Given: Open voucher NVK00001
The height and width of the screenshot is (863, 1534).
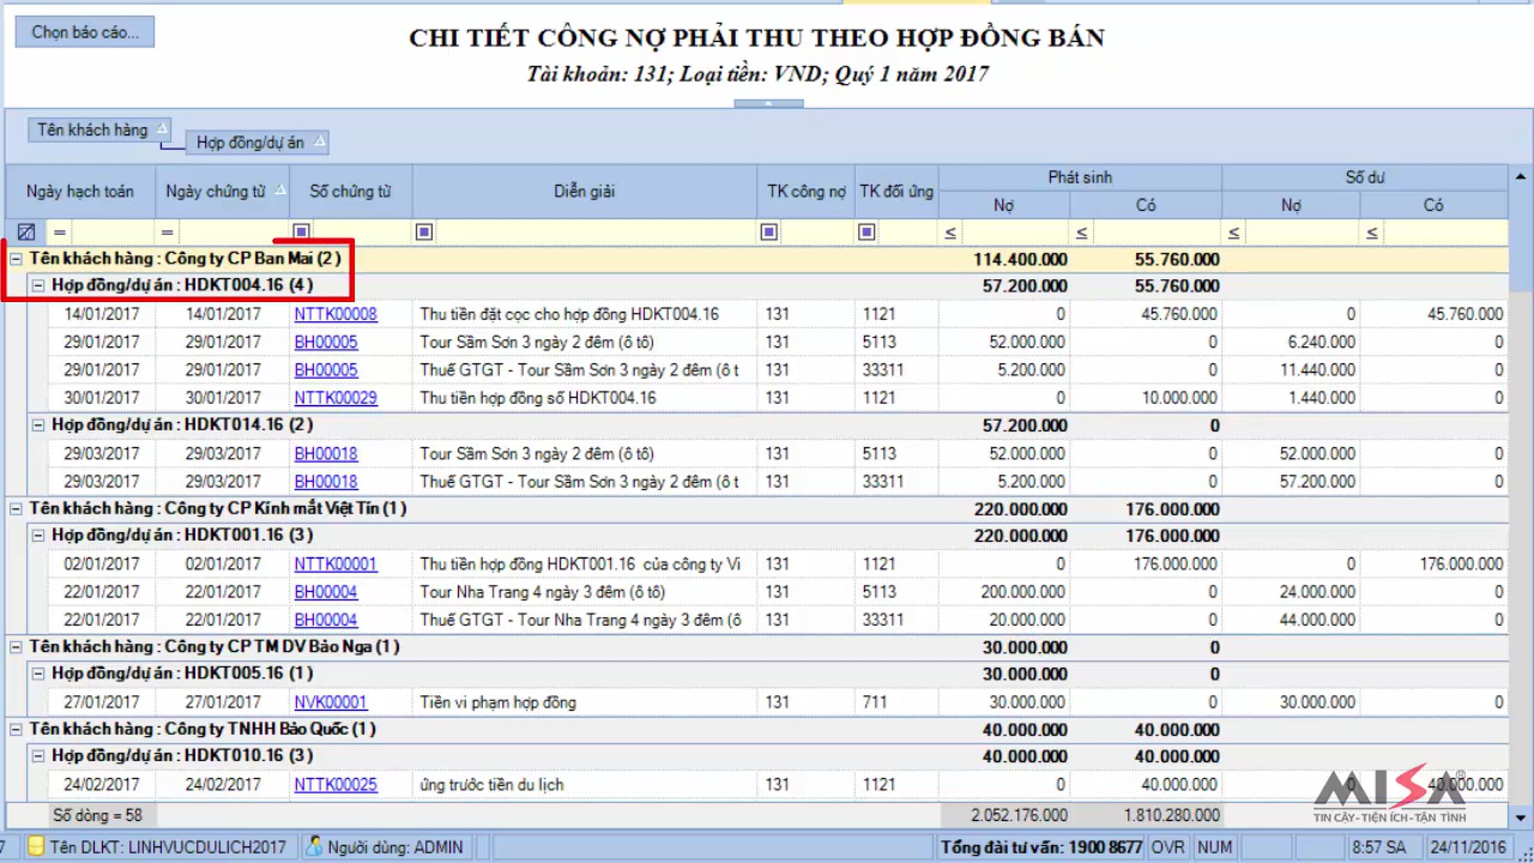Looking at the screenshot, I should coord(330,702).
